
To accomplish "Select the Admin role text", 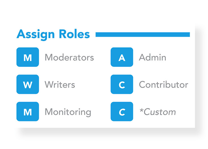I will [152, 57].
